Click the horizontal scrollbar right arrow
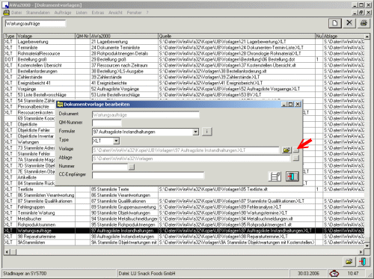The image size is (374, 279). (361, 252)
